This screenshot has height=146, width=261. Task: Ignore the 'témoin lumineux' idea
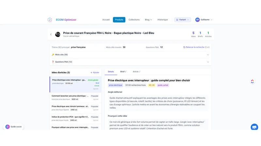pyautogui.click(x=96, y=110)
